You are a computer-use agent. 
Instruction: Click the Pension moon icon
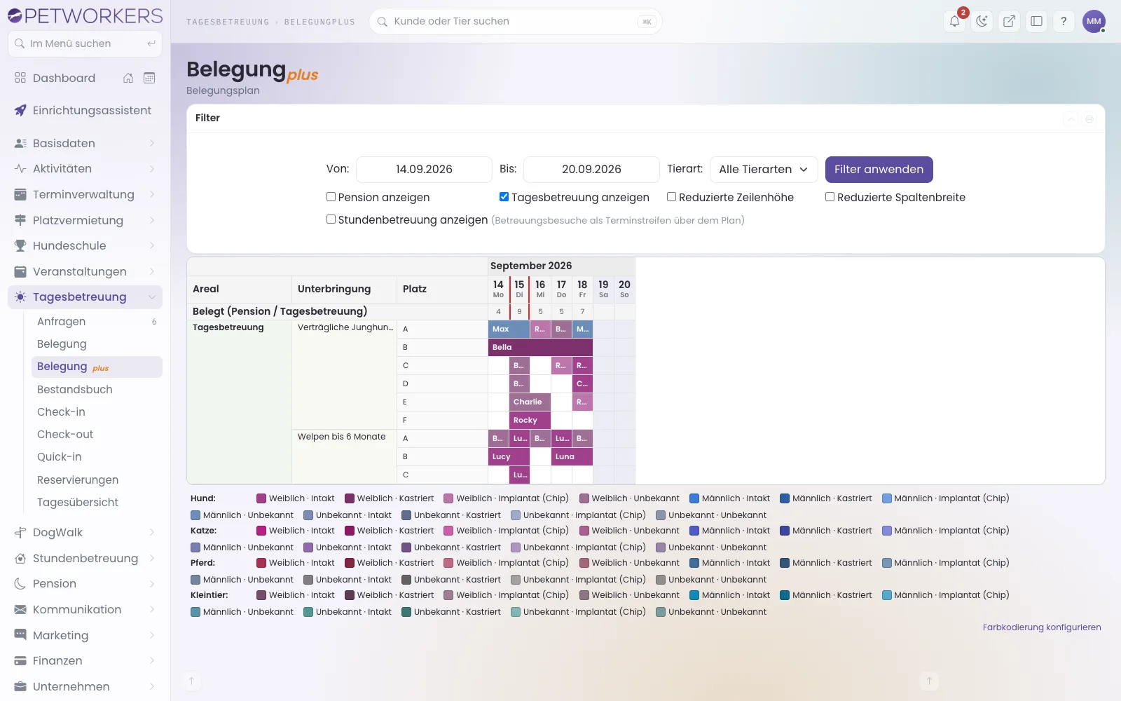tap(20, 583)
